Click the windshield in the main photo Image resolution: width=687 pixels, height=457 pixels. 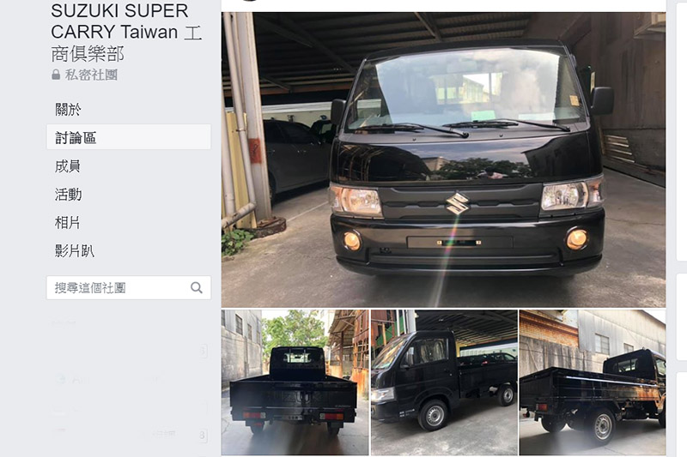pyautogui.click(x=466, y=89)
